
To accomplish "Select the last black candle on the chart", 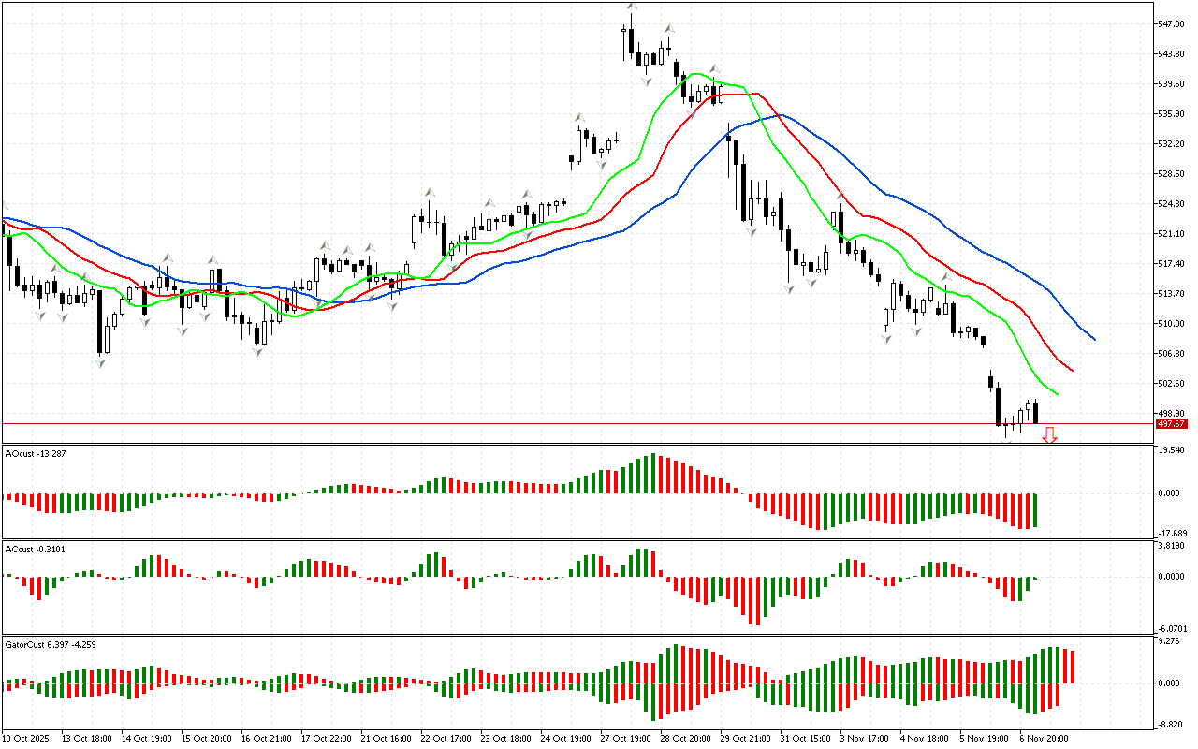I will pos(1036,412).
